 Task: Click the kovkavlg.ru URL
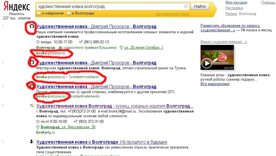pyautogui.click(x=45, y=132)
